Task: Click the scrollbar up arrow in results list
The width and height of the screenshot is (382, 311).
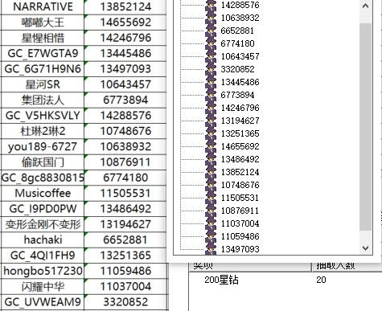Action: [365, 6]
